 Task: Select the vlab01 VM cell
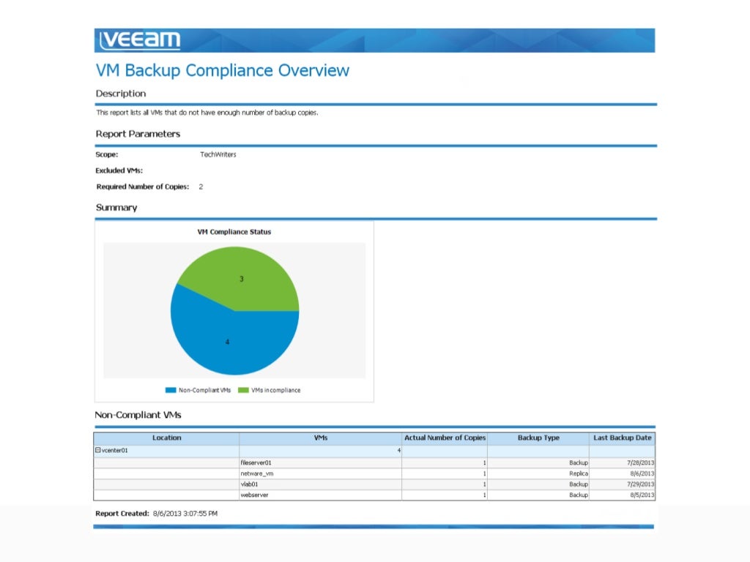[321, 484]
